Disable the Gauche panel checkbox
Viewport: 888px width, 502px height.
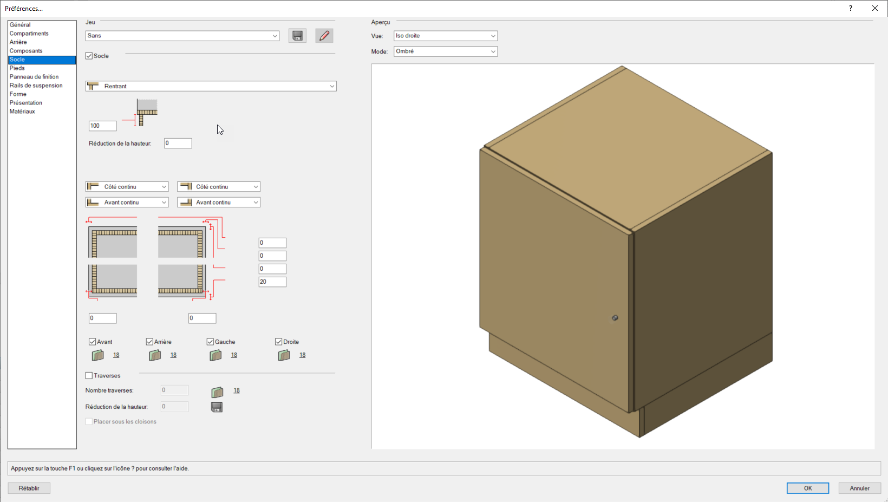(210, 341)
